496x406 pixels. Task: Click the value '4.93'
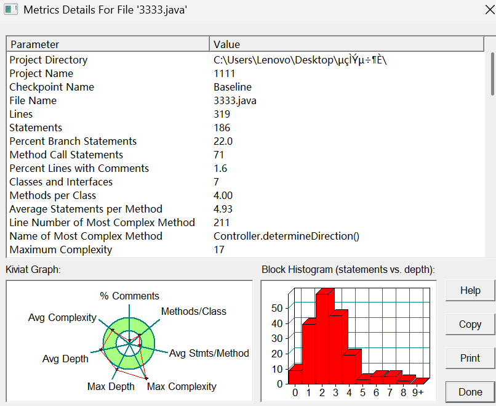pyautogui.click(x=223, y=209)
